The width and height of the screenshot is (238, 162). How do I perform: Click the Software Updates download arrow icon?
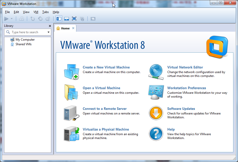(156, 113)
